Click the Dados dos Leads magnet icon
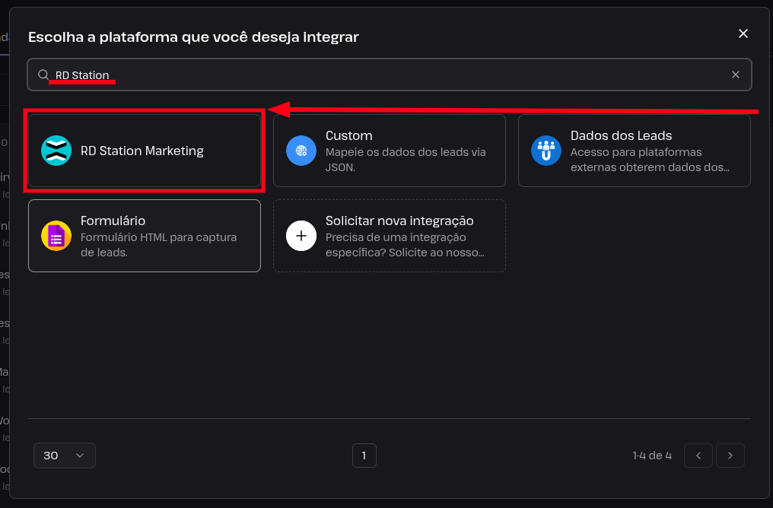773x508 pixels. (x=546, y=151)
